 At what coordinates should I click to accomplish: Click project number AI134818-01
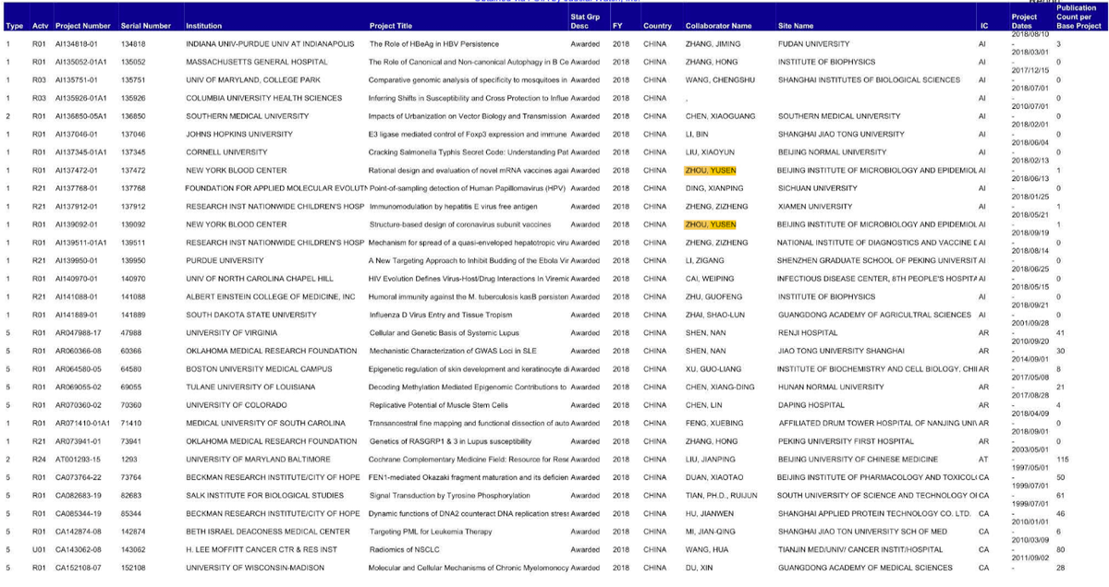click(80, 44)
